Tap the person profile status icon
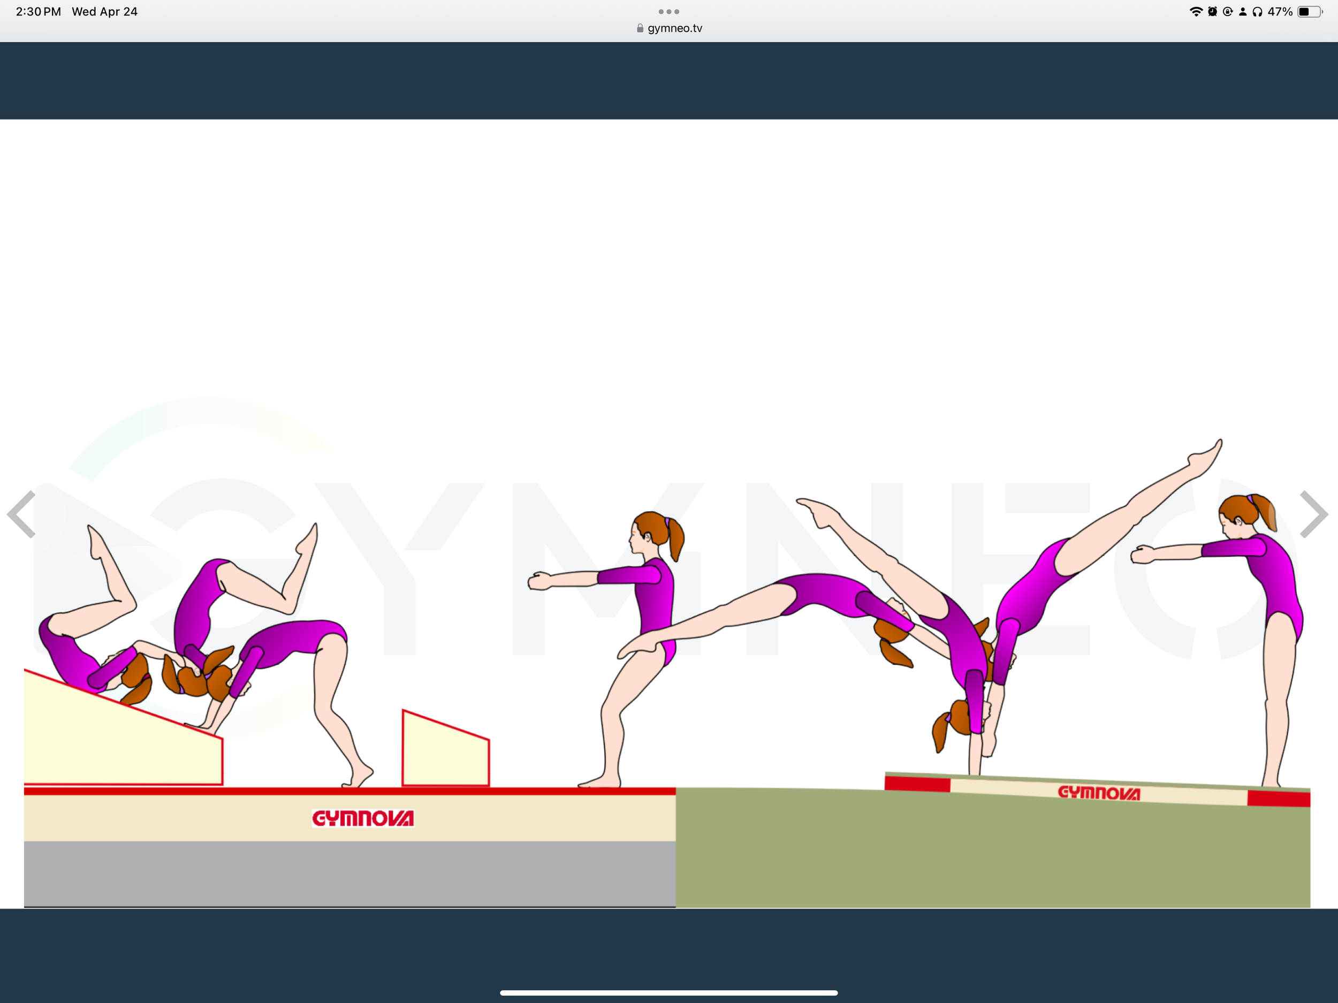Image resolution: width=1338 pixels, height=1003 pixels. (1242, 11)
